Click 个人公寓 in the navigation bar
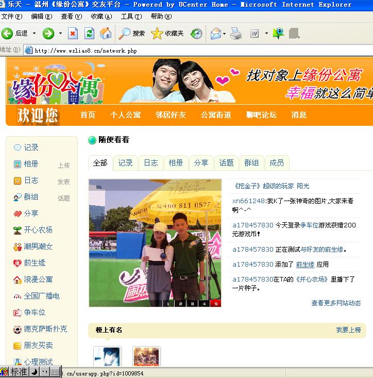This screenshot has width=373, height=378. pyautogui.click(x=125, y=115)
